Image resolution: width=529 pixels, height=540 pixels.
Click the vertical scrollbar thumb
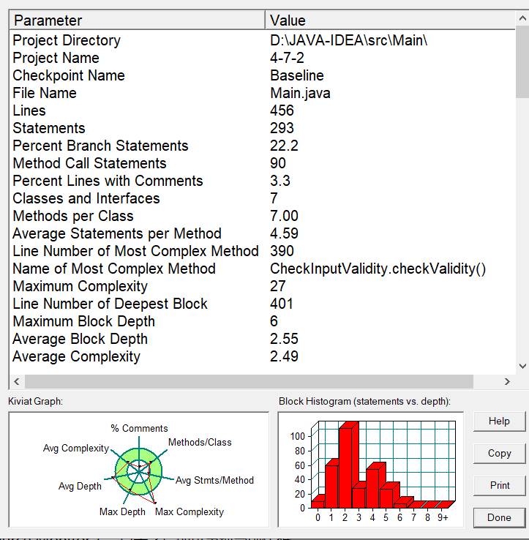(522, 62)
